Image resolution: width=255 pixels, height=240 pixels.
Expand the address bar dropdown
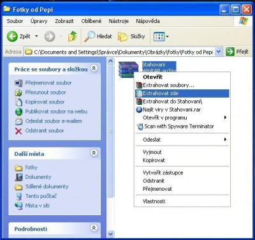(219, 52)
